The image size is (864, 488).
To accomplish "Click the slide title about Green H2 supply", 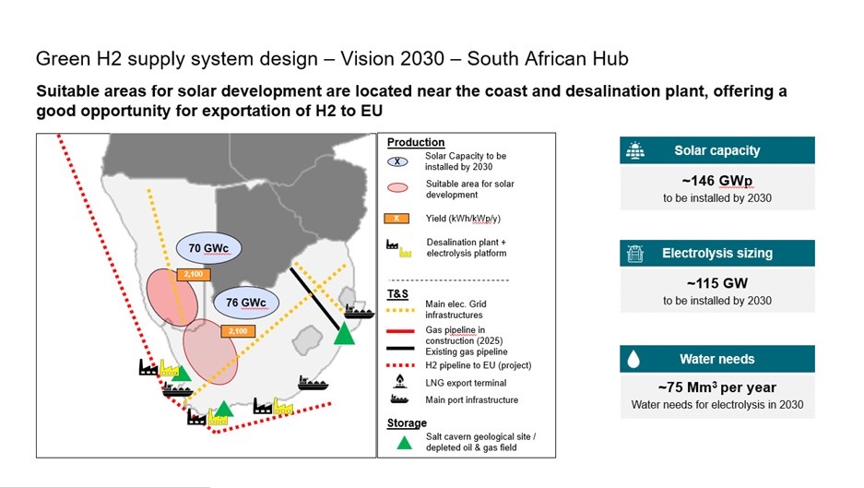I will tap(332, 59).
